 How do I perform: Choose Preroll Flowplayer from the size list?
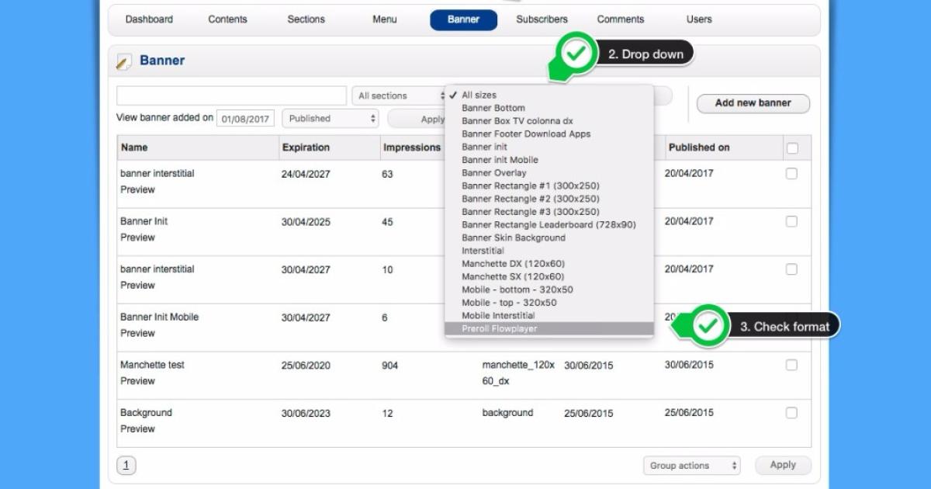pyautogui.click(x=499, y=329)
